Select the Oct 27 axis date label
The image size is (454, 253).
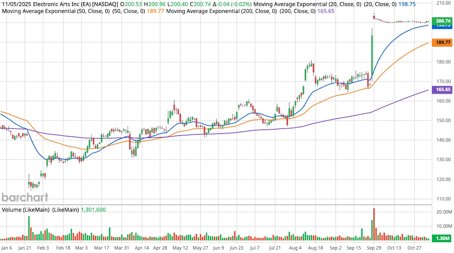[x=414, y=248]
